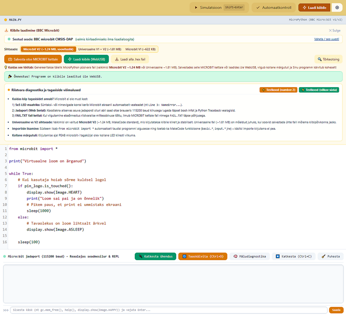The width and height of the screenshot is (346, 316).
Task: Click code line 'if pin_logo.is_touched():'
Action: [45, 186]
